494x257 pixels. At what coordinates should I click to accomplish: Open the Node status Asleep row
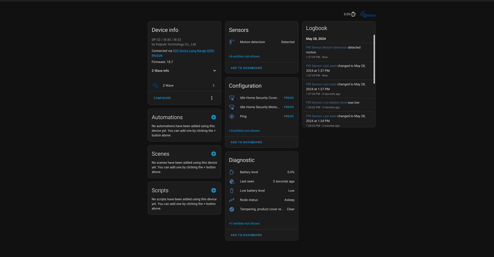261,200
